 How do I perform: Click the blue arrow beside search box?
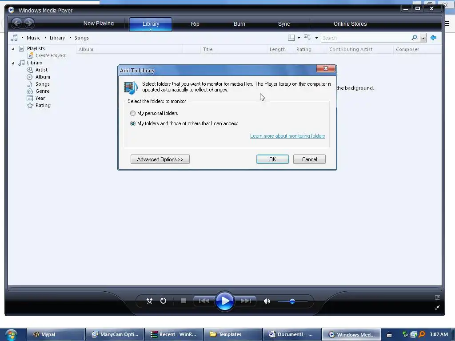[434, 38]
